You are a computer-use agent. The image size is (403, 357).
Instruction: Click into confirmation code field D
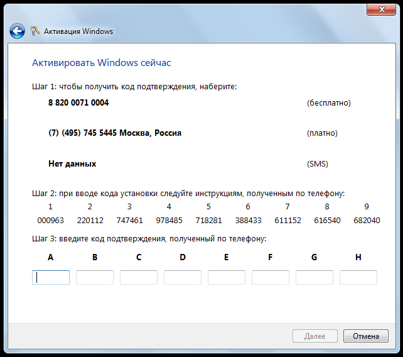pos(183,277)
